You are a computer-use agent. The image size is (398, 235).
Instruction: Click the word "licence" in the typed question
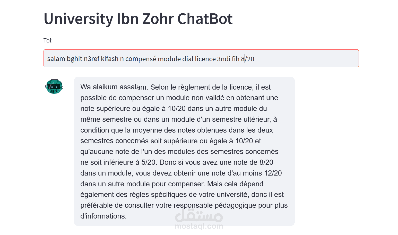point(205,59)
